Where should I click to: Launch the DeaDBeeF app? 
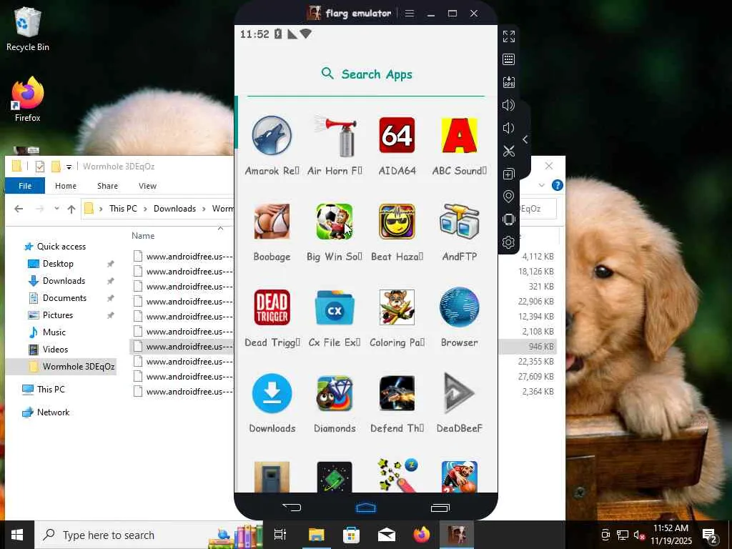coord(460,394)
